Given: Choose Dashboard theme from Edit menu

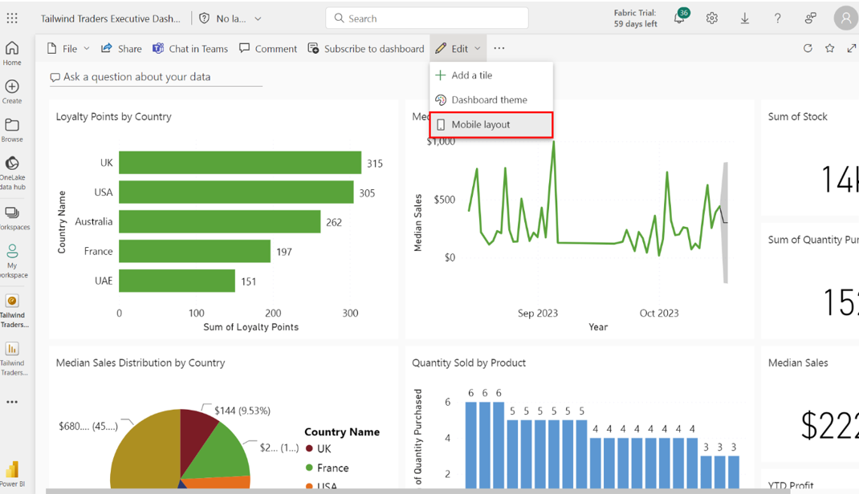Looking at the screenshot, I should tap(489, 99).
